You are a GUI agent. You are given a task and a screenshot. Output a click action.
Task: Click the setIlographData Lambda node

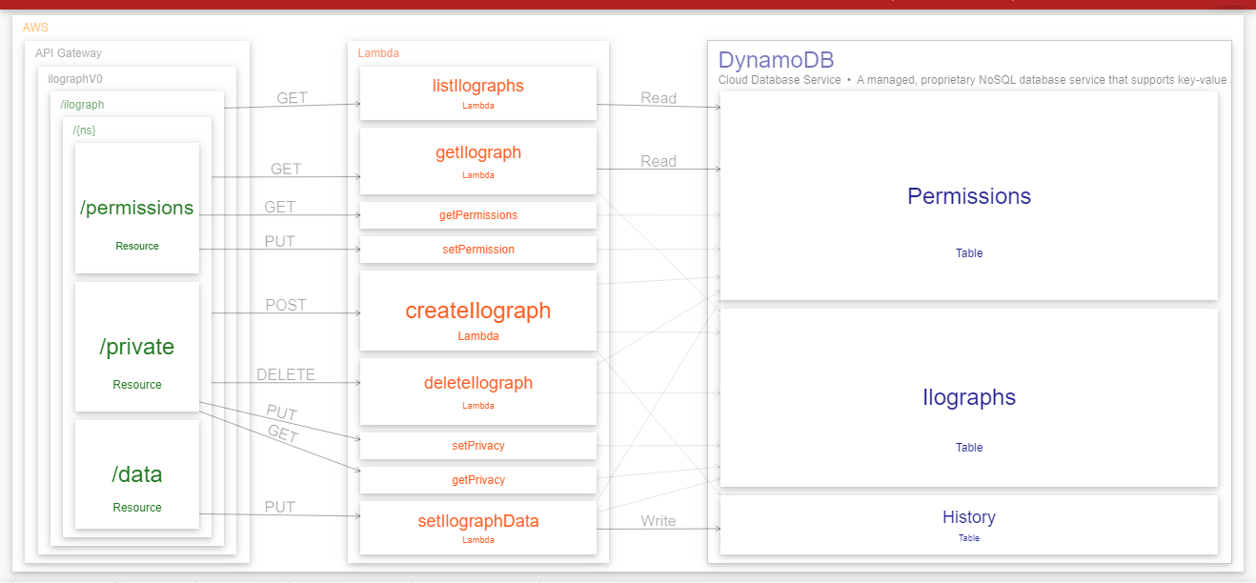(477, 526)
